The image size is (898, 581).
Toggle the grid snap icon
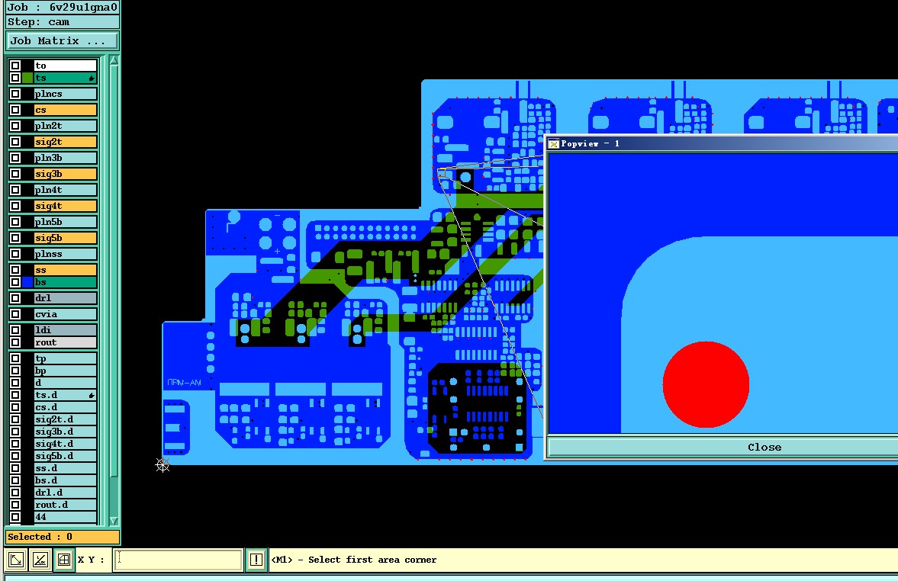pos(64,560)
